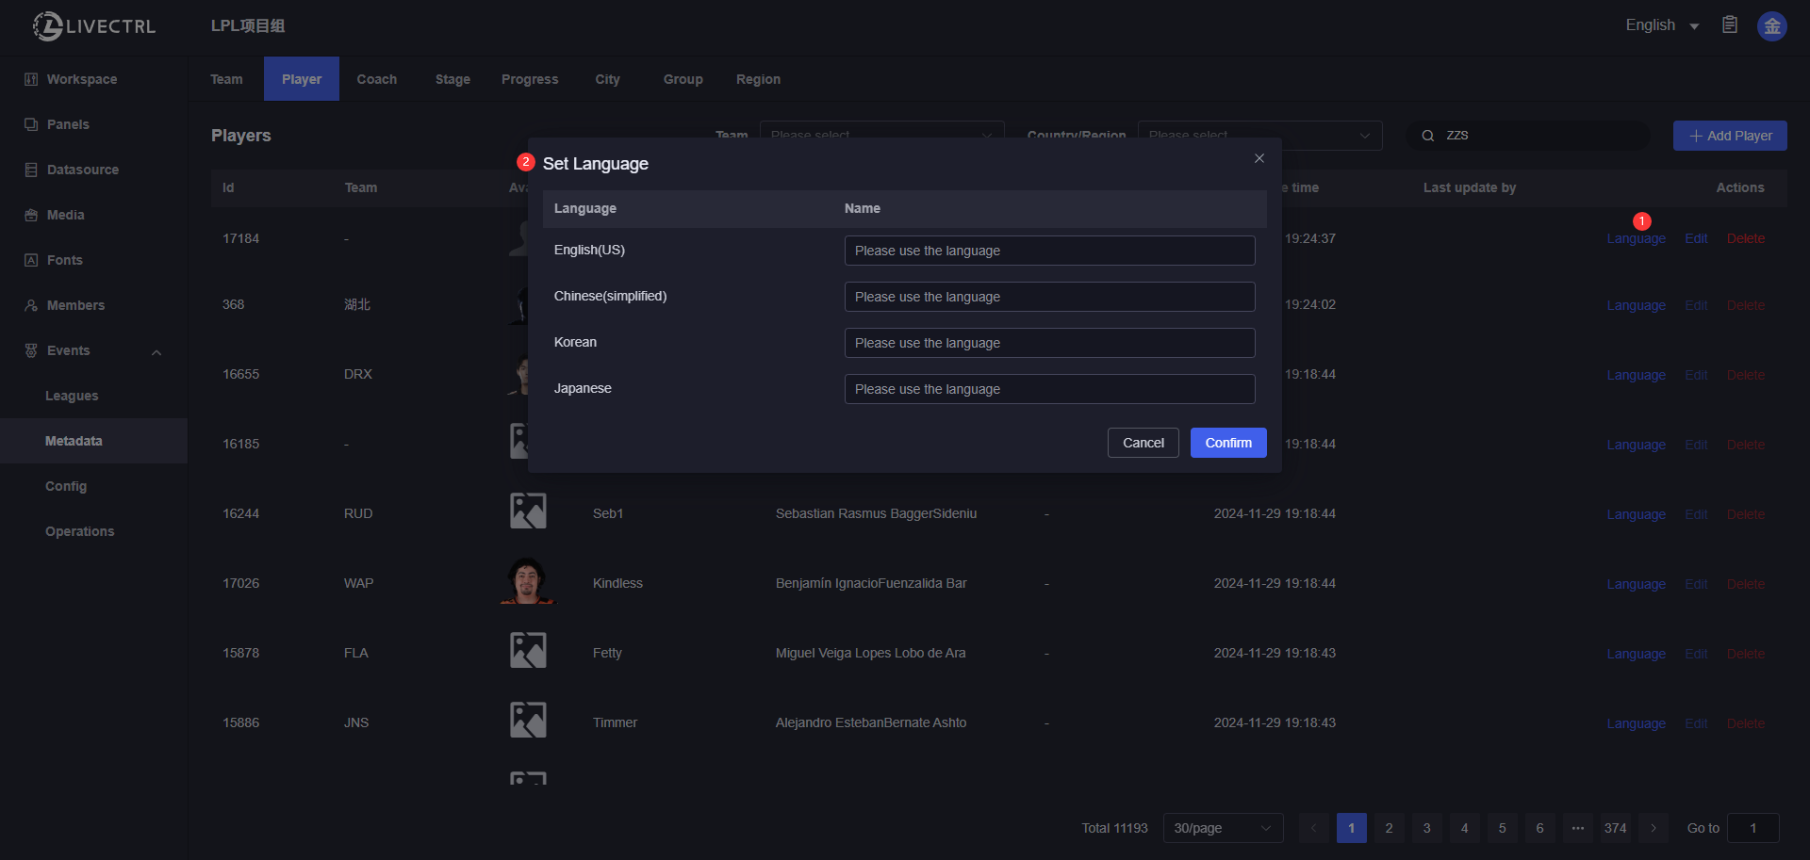Open the Workspace sidebar icon
The height and width of the screenshot is (860, 1810).
(x=31, y=79)
